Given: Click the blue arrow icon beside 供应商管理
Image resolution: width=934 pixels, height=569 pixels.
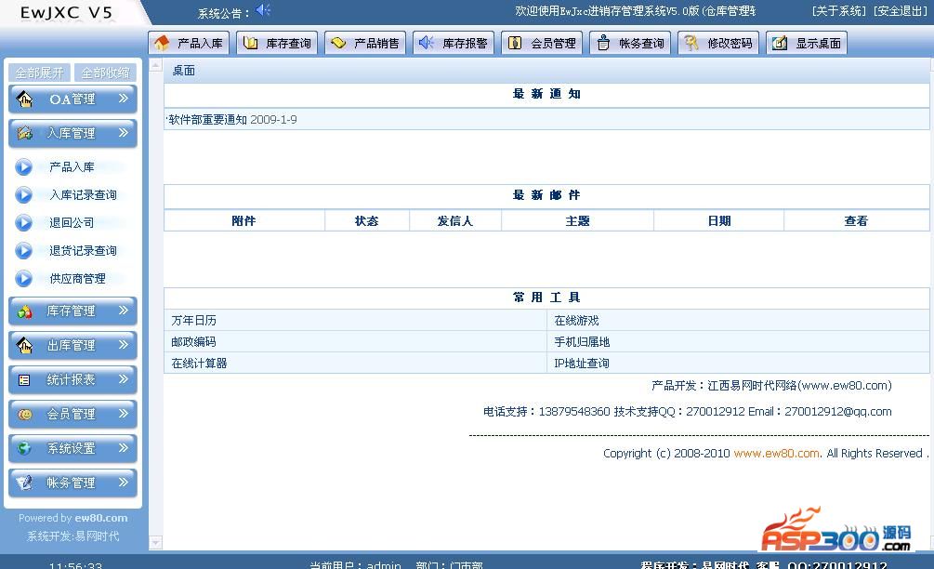Looking at the screenshot, I should click(x=24, y=279).
